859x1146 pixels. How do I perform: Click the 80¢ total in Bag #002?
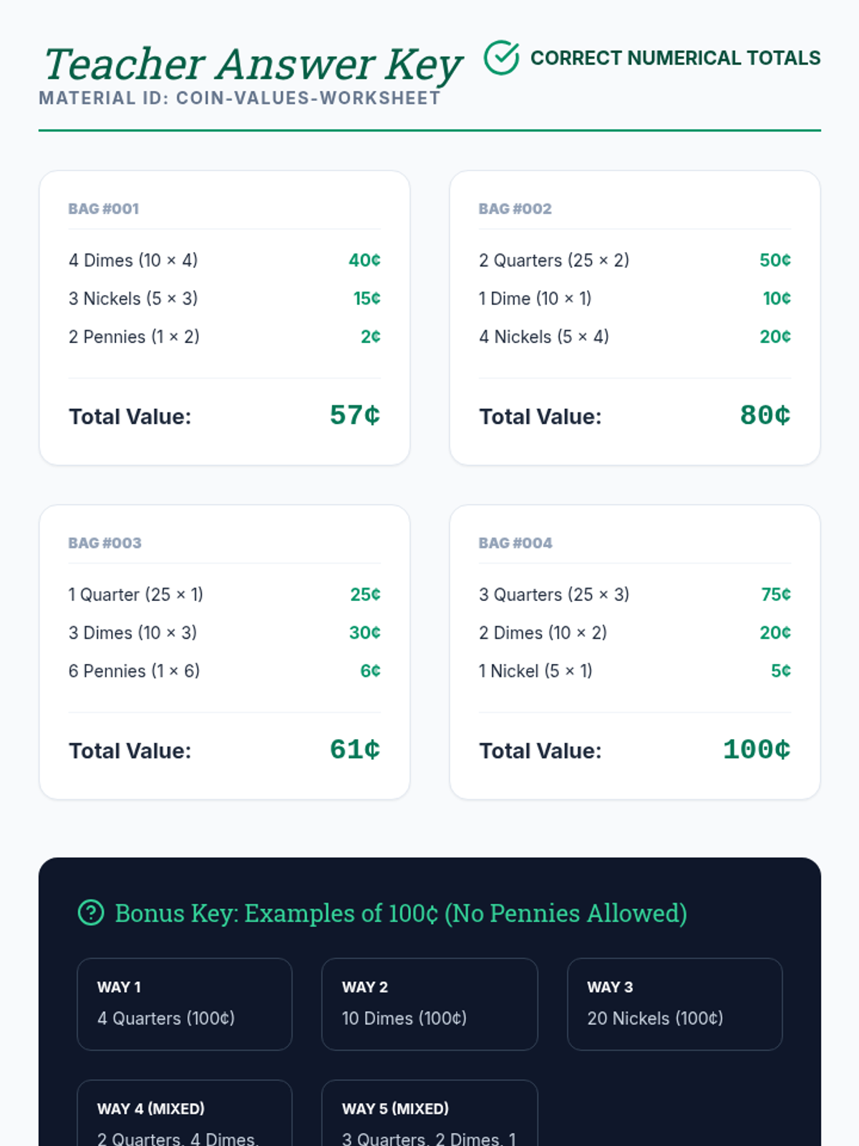tap(765, 415)
